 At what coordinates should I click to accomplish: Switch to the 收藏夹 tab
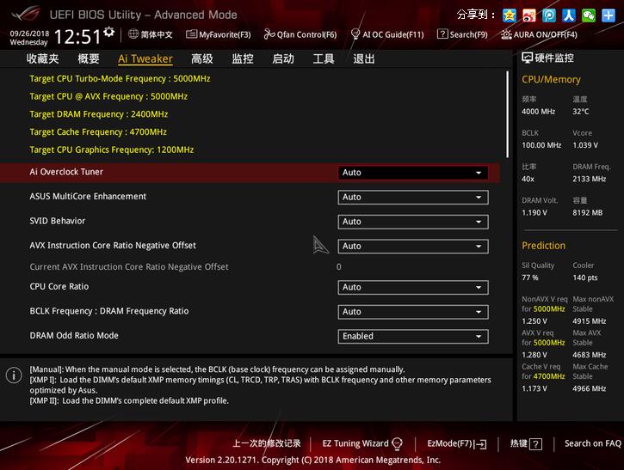(42, 58)
